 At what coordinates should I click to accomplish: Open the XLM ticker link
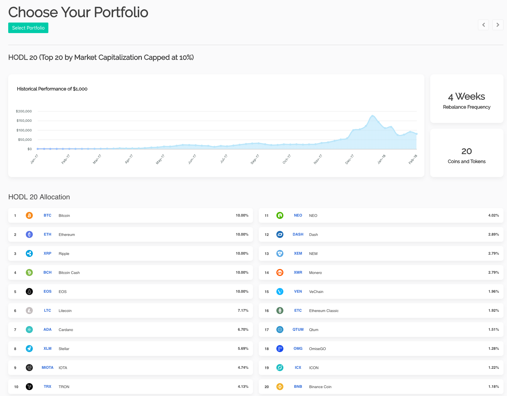point(47,349)
